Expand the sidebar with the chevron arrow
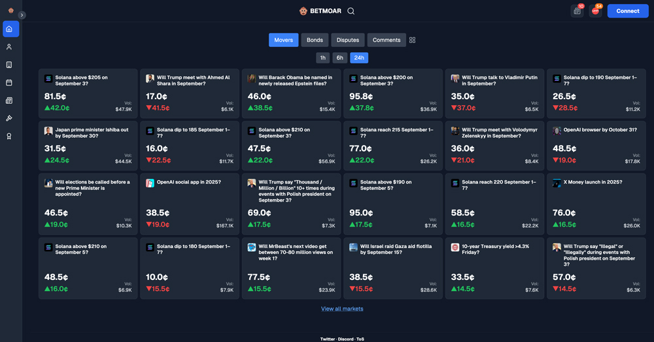Viewport: 654px width, 342px height. coord(22,15)
